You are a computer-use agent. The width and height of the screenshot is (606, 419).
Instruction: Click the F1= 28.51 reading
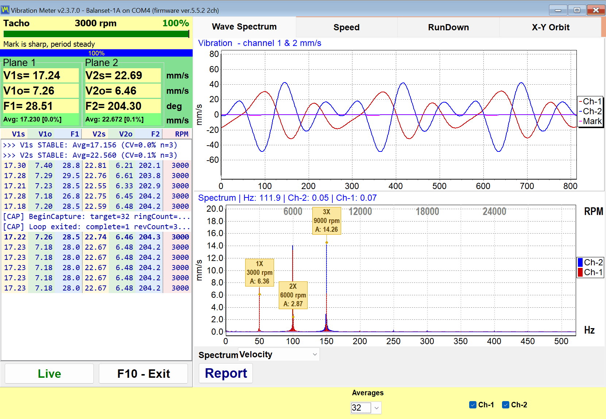[x=40, y=106]
